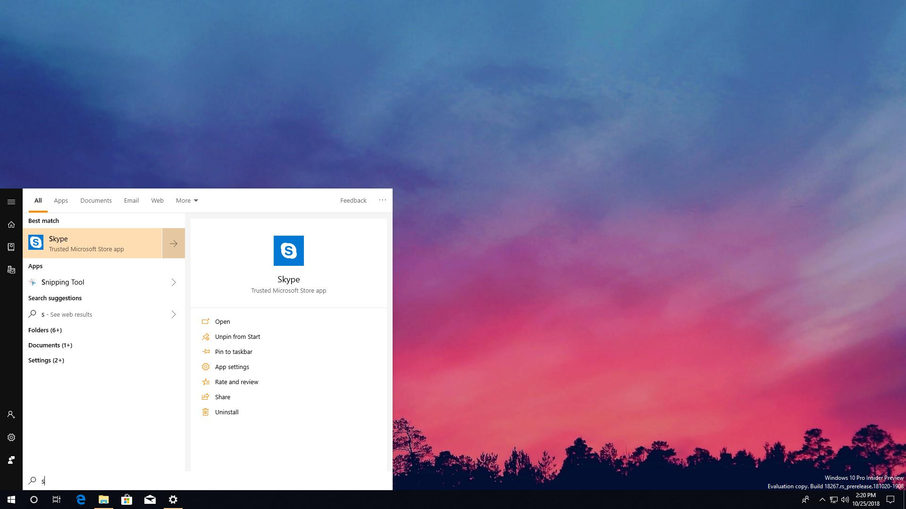This screenshot has width=906, height=509.
Task: Click the Feedback link
Action: (x=353, y=200)
